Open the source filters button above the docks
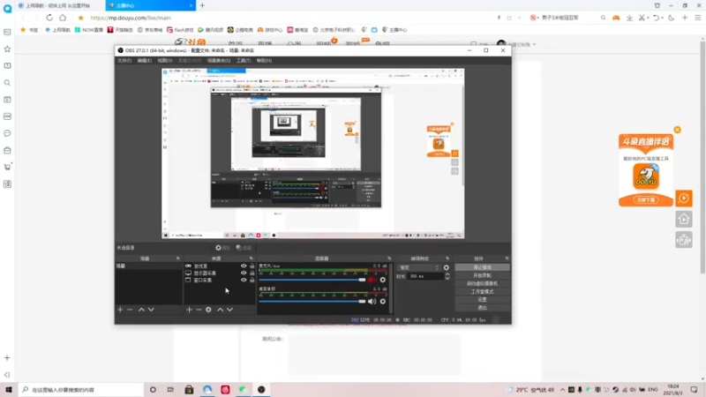This screenshot has width=706, height=397. [244, 248]
